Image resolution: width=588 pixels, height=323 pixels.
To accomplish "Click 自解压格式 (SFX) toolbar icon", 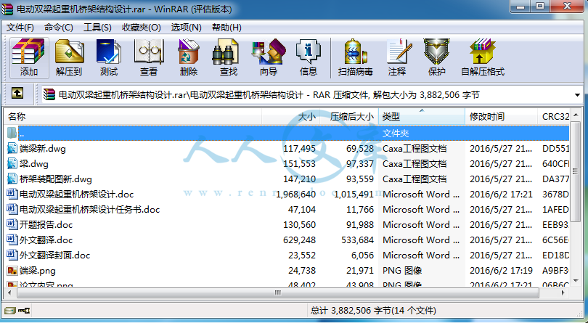I will pos(483,58).
